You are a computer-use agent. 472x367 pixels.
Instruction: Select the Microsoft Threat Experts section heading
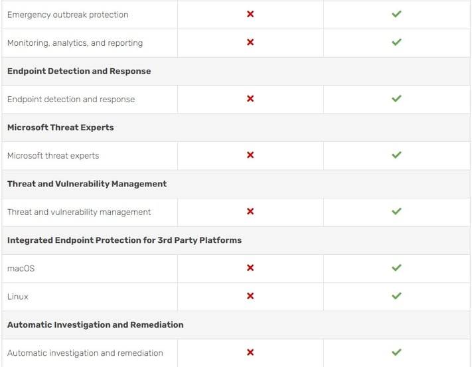pyautogui.click(x=60, y=127)
